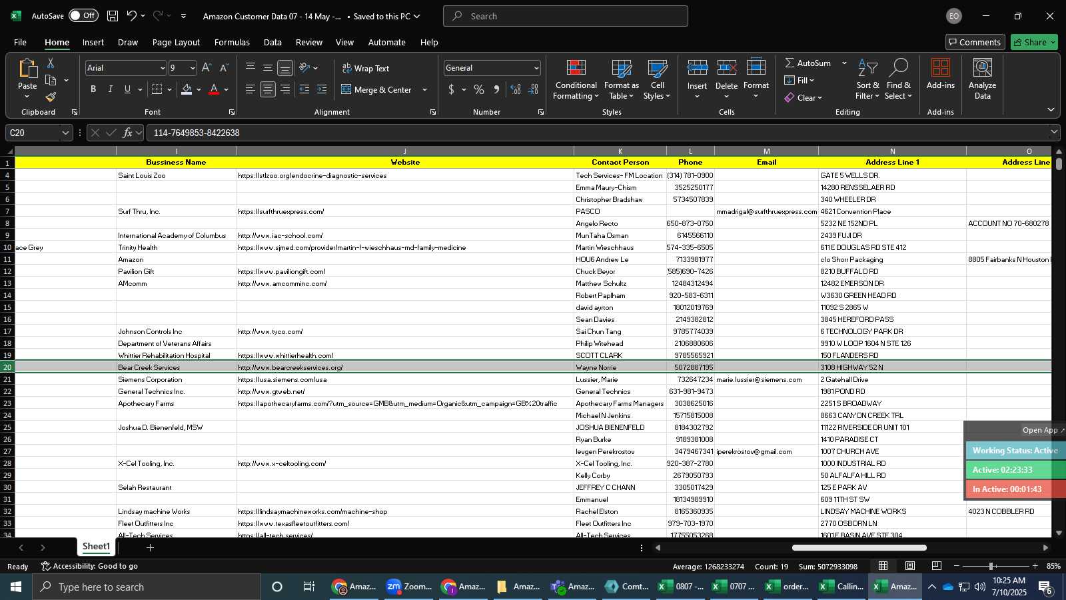Decrease indent icon
This screenshot has height=600, width=1066.
(304, 89)
